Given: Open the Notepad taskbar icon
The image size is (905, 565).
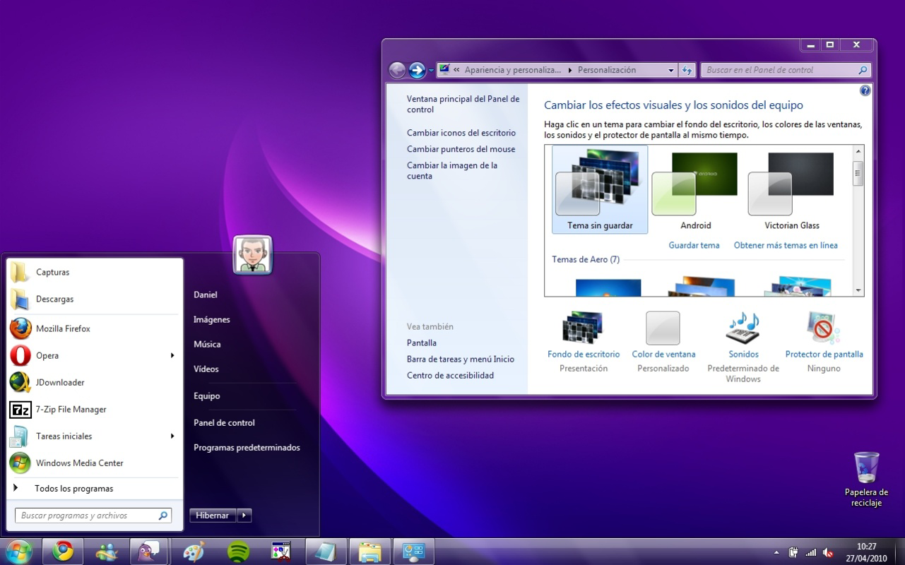Looking at the screenshot, I should coord(326,552).
